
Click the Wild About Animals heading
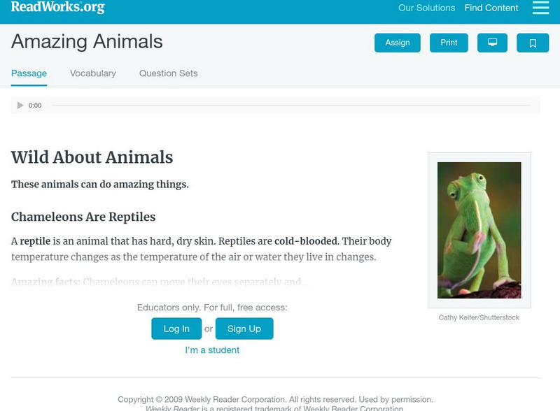pos(92,157)
